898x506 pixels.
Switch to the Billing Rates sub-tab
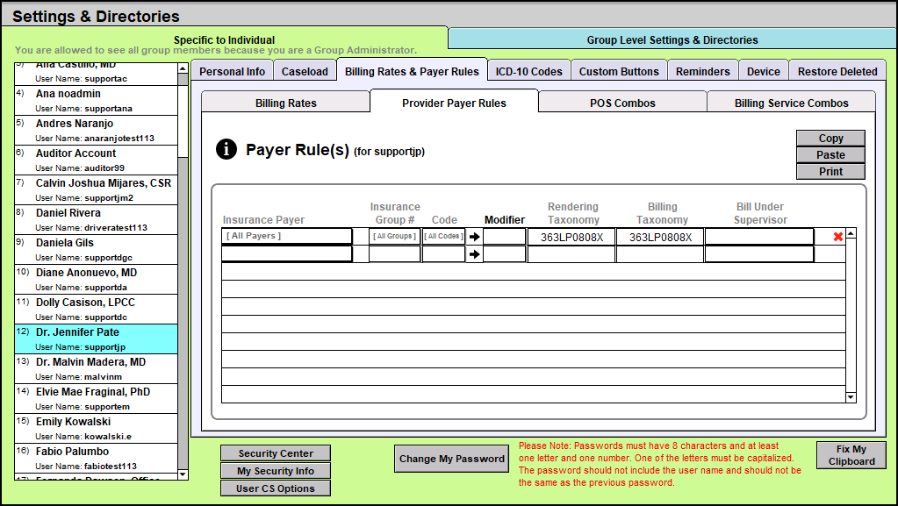click(286, 103)
